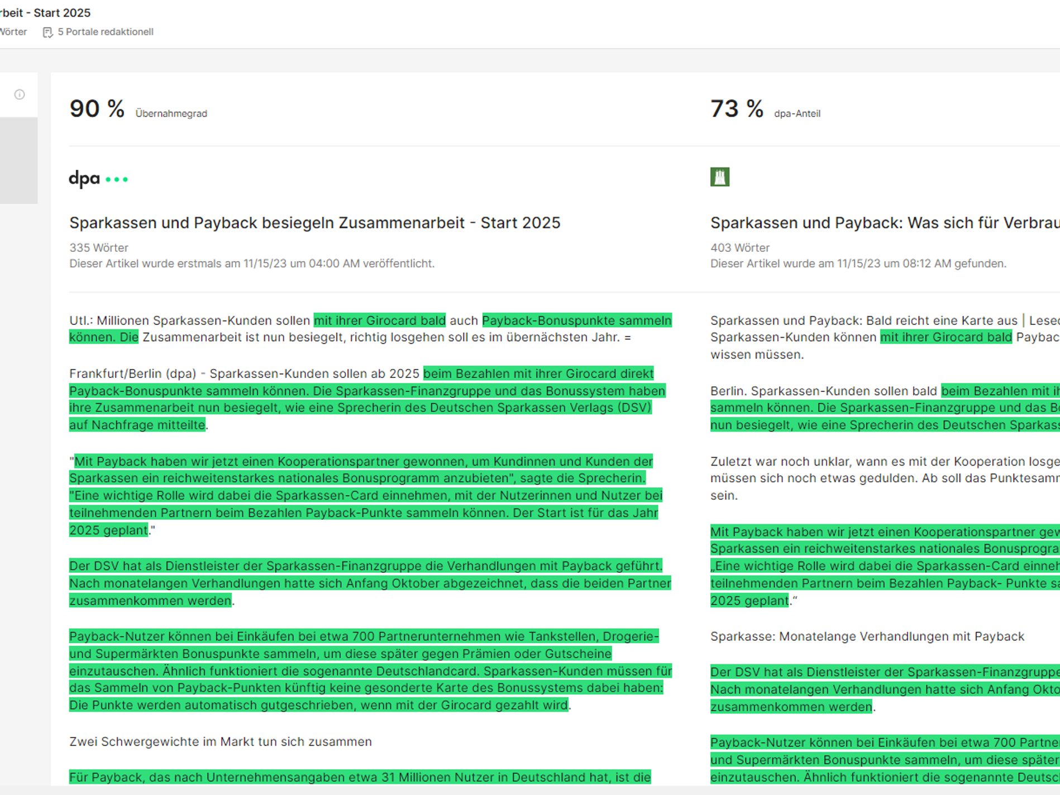This screenshot has height=795, width=1060.
Task: Click the dpa subheading 'Zwei Schwergewichte im Markt tun sich zusammen'
Action: click(x=221, y=741)
